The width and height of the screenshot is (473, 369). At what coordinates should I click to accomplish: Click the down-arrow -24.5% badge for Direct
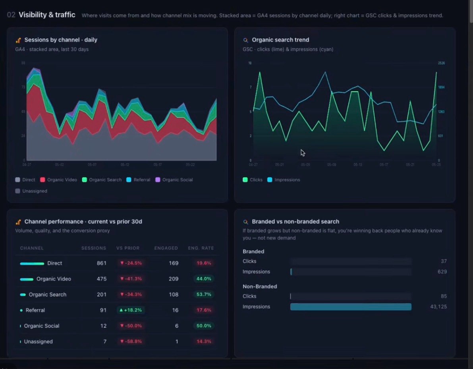coord(131,263)
